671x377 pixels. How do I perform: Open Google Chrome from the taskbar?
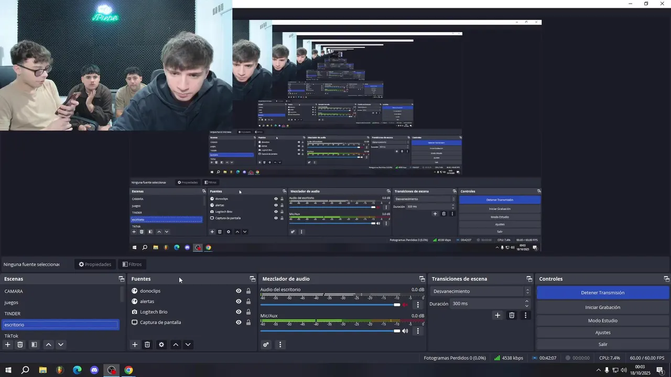pyautogui.click(x=128, y=370)
